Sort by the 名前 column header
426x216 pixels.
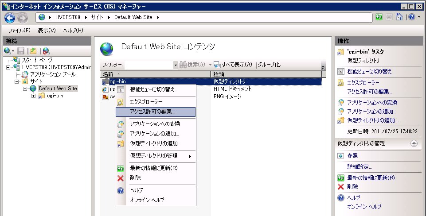(x=156, y=74)
